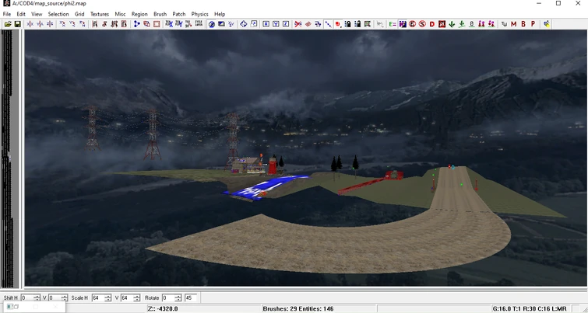The height and width of the screenshot is (313, 588).
Task: Click the blue globe toolbar icon
Action: (212, 24)
